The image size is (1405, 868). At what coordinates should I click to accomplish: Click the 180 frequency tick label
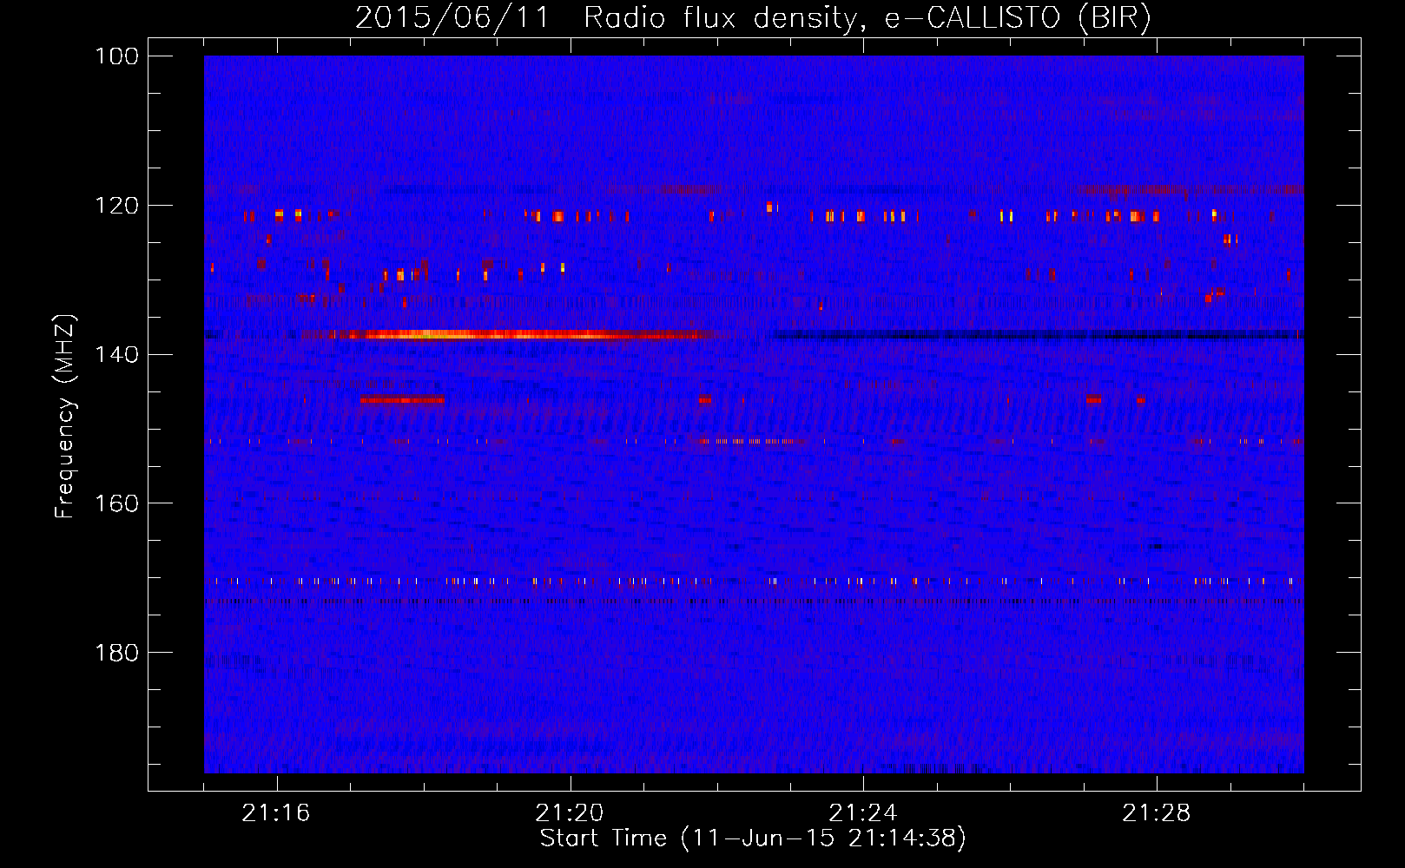point(115,653)
